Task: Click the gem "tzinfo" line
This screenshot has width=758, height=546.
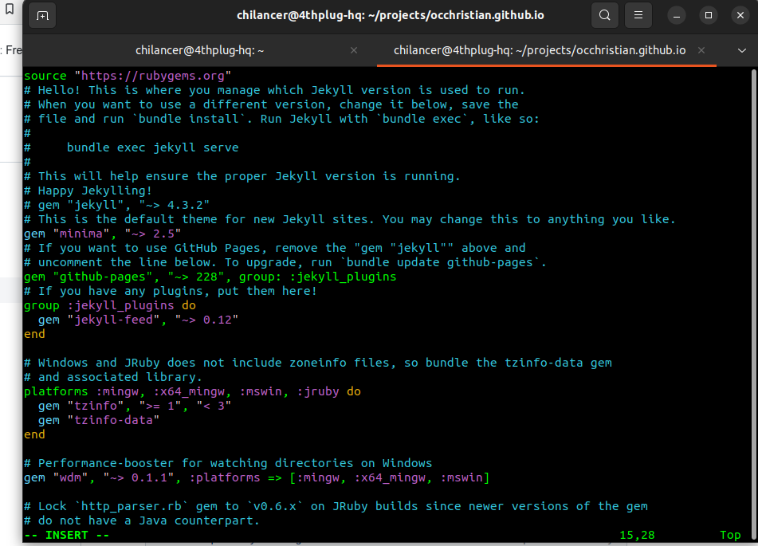Action: click(135, 406)
